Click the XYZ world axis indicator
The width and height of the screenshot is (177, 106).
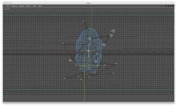(x=6, y=95)
